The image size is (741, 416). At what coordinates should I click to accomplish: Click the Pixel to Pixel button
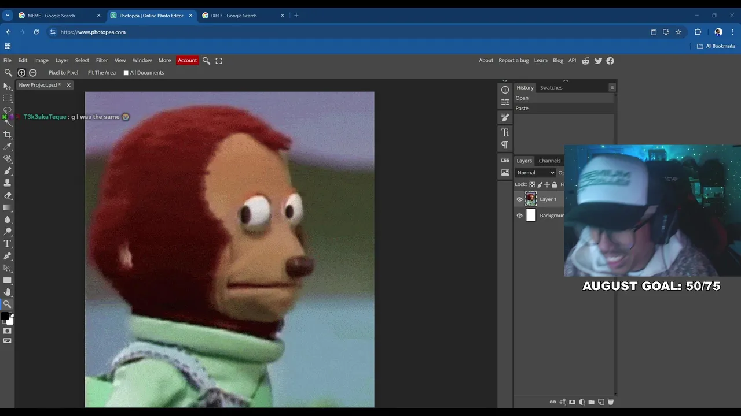[x=63, y=73]
